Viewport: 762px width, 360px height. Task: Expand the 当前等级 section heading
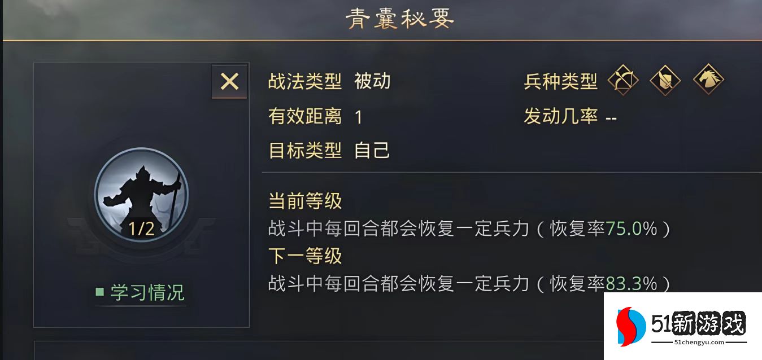[x=304, y=200]
